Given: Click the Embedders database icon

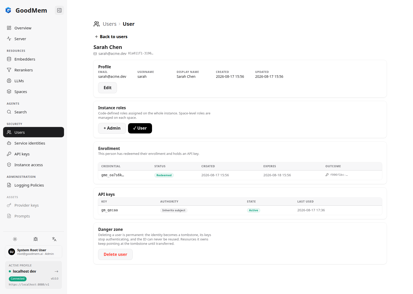Looking at the screenshot, I should 9,59.
